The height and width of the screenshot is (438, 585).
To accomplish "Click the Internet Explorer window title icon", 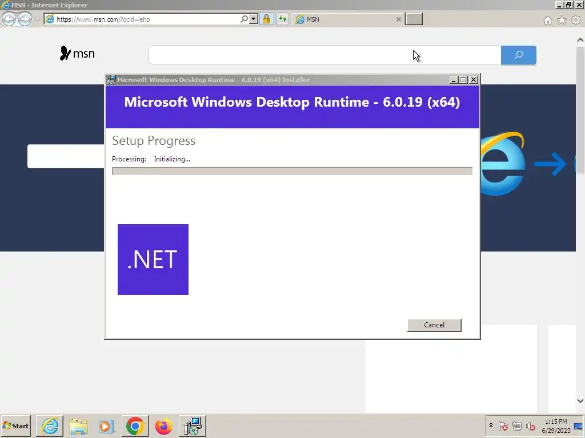I will pos(6,5).
